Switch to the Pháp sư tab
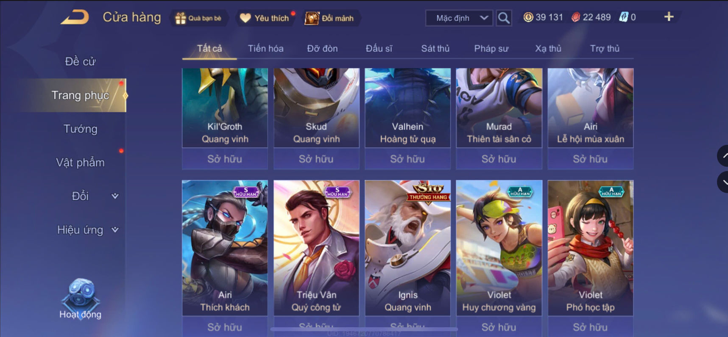Image resolution: width=728 pixels, height=337 pixels. coord(491,49)
